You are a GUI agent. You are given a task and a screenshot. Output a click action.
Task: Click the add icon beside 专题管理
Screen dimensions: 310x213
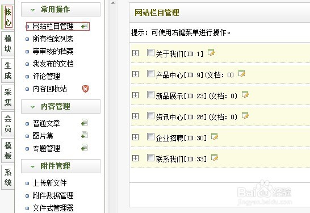85,148
